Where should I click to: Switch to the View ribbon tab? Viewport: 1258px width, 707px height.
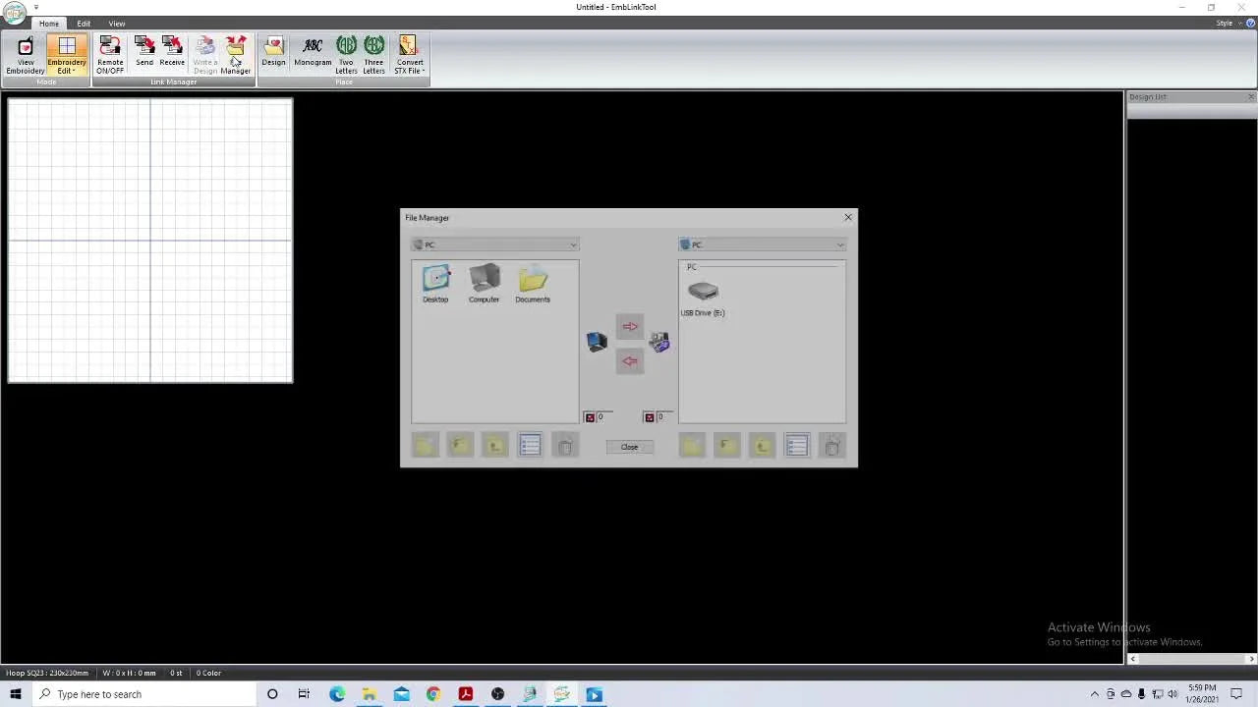117,24
